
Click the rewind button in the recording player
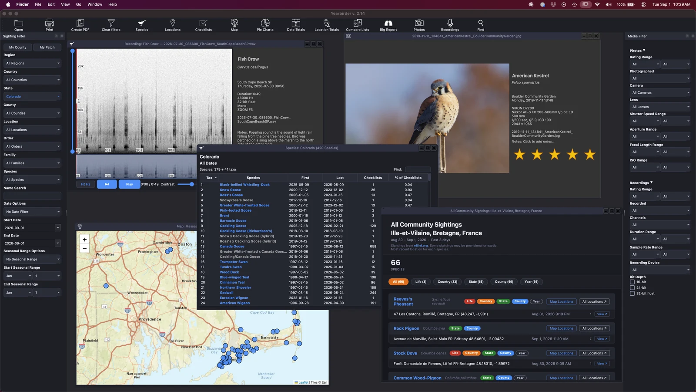(107, 184)
